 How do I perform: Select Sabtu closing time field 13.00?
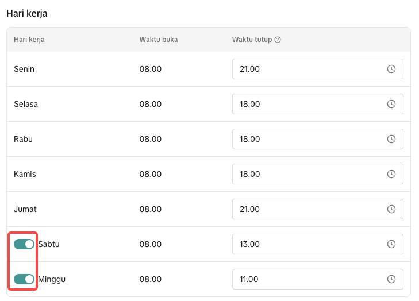(x=307, y=244)
